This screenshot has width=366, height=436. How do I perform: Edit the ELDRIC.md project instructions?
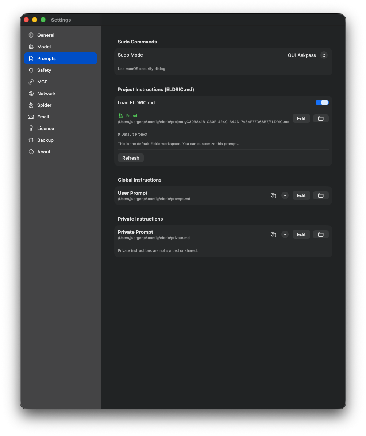point(301,118)
